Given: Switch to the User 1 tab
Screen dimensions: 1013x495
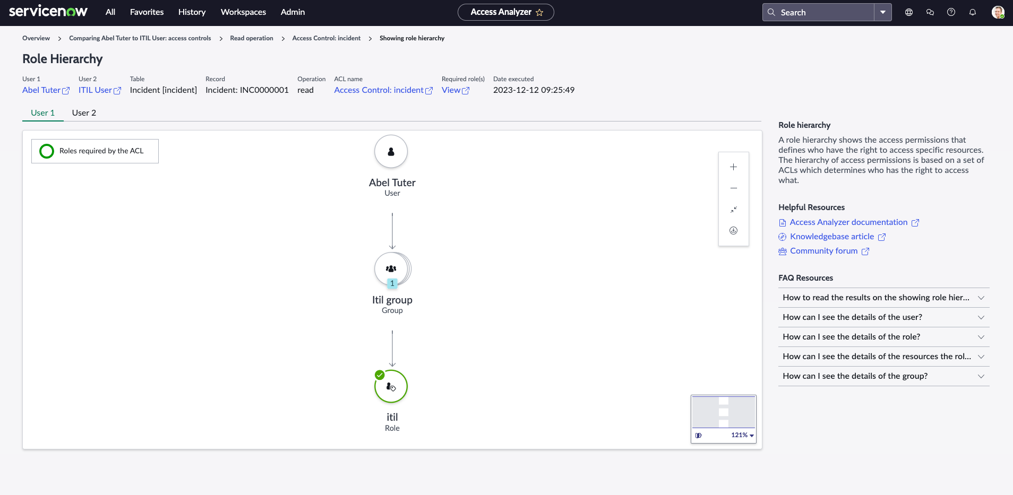Looking at the screenshot, I should point(43,112).
